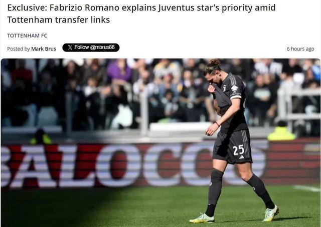This screenshot has width=321, height=227.
Task: Click the 'Posted by' label
Action: pos(19,49)
